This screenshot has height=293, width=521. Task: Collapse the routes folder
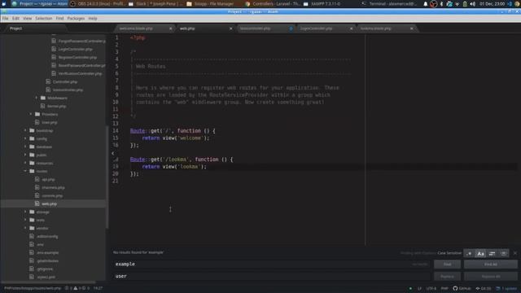25,171
